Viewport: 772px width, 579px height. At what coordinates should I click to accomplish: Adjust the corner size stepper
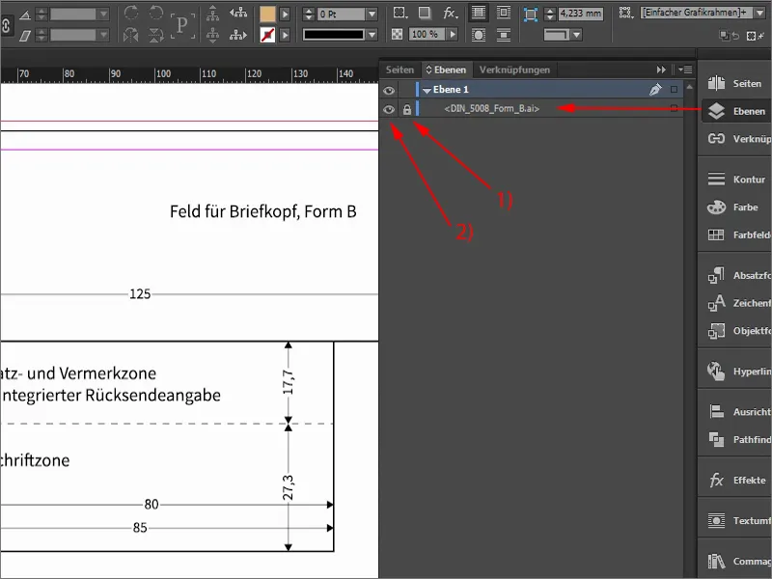click(x=550, y=14)
